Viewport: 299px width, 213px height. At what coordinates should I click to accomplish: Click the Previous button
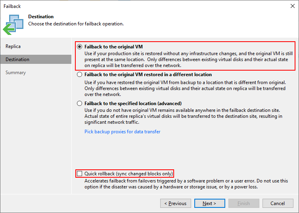tap(176, 203)
